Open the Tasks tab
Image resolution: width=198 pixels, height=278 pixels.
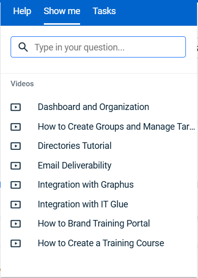(x=104, y=11)
